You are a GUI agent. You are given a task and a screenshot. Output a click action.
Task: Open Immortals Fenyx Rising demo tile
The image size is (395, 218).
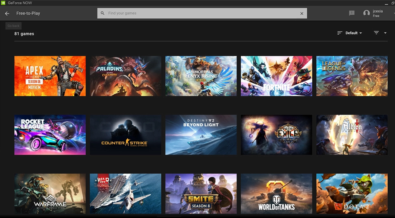tap(201, 76)
